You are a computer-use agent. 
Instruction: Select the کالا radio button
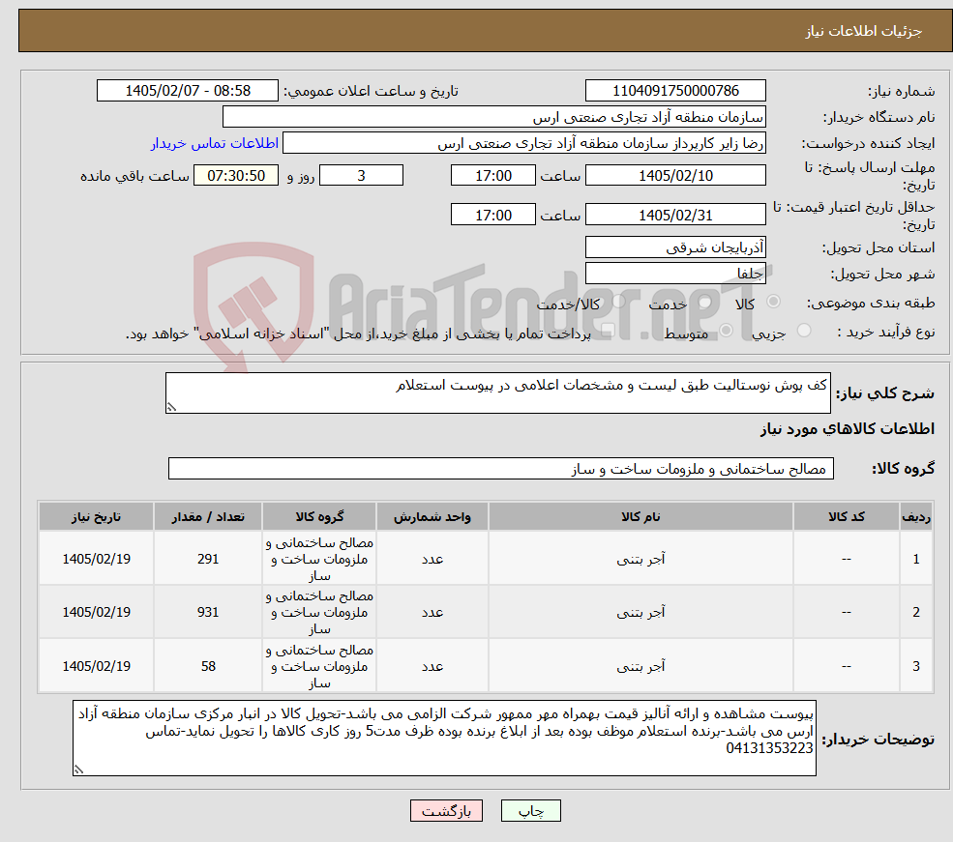coord(774,301)
